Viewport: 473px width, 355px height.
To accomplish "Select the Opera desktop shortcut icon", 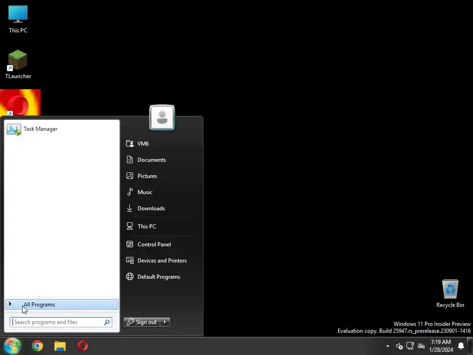I will 20,103.
